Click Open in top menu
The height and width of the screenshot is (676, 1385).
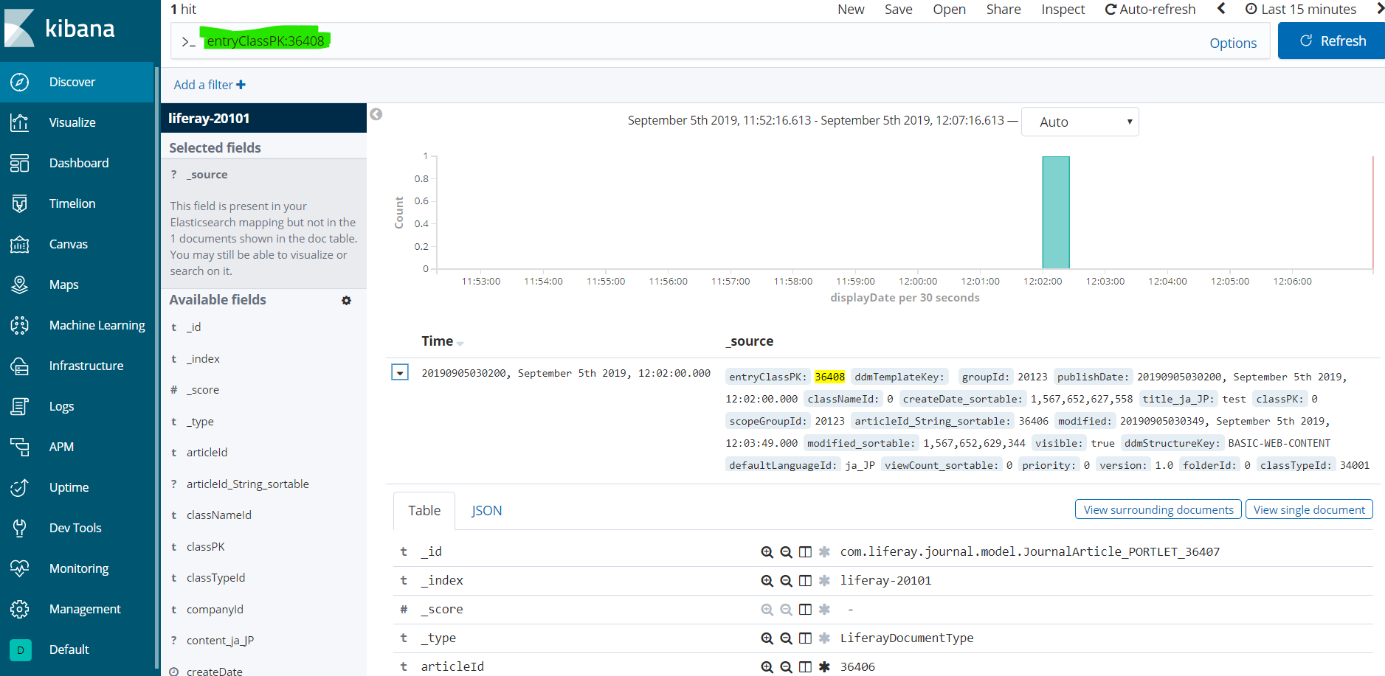click(949, 10)
